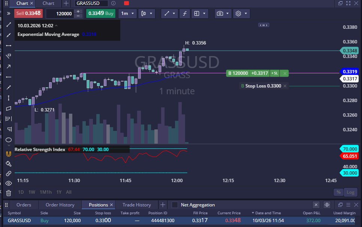Screen dimensions: 362x227
Task: Select the 1Y range button
Action: click(x=59, y=192)
